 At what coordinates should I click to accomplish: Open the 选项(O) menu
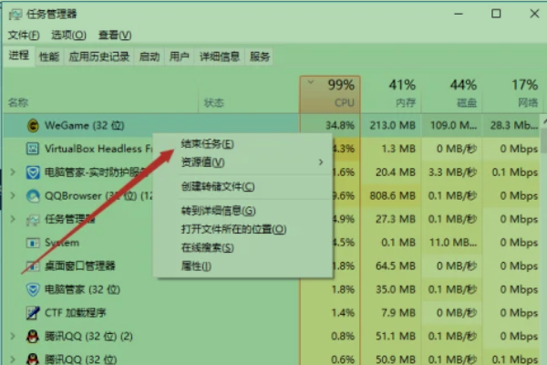click(x=68, y=36)
